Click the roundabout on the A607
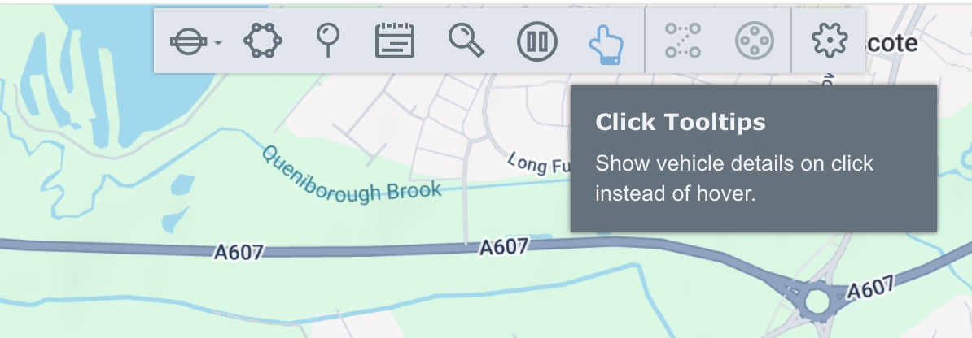Viewport: 972px width, 338px height. [816, 302]
